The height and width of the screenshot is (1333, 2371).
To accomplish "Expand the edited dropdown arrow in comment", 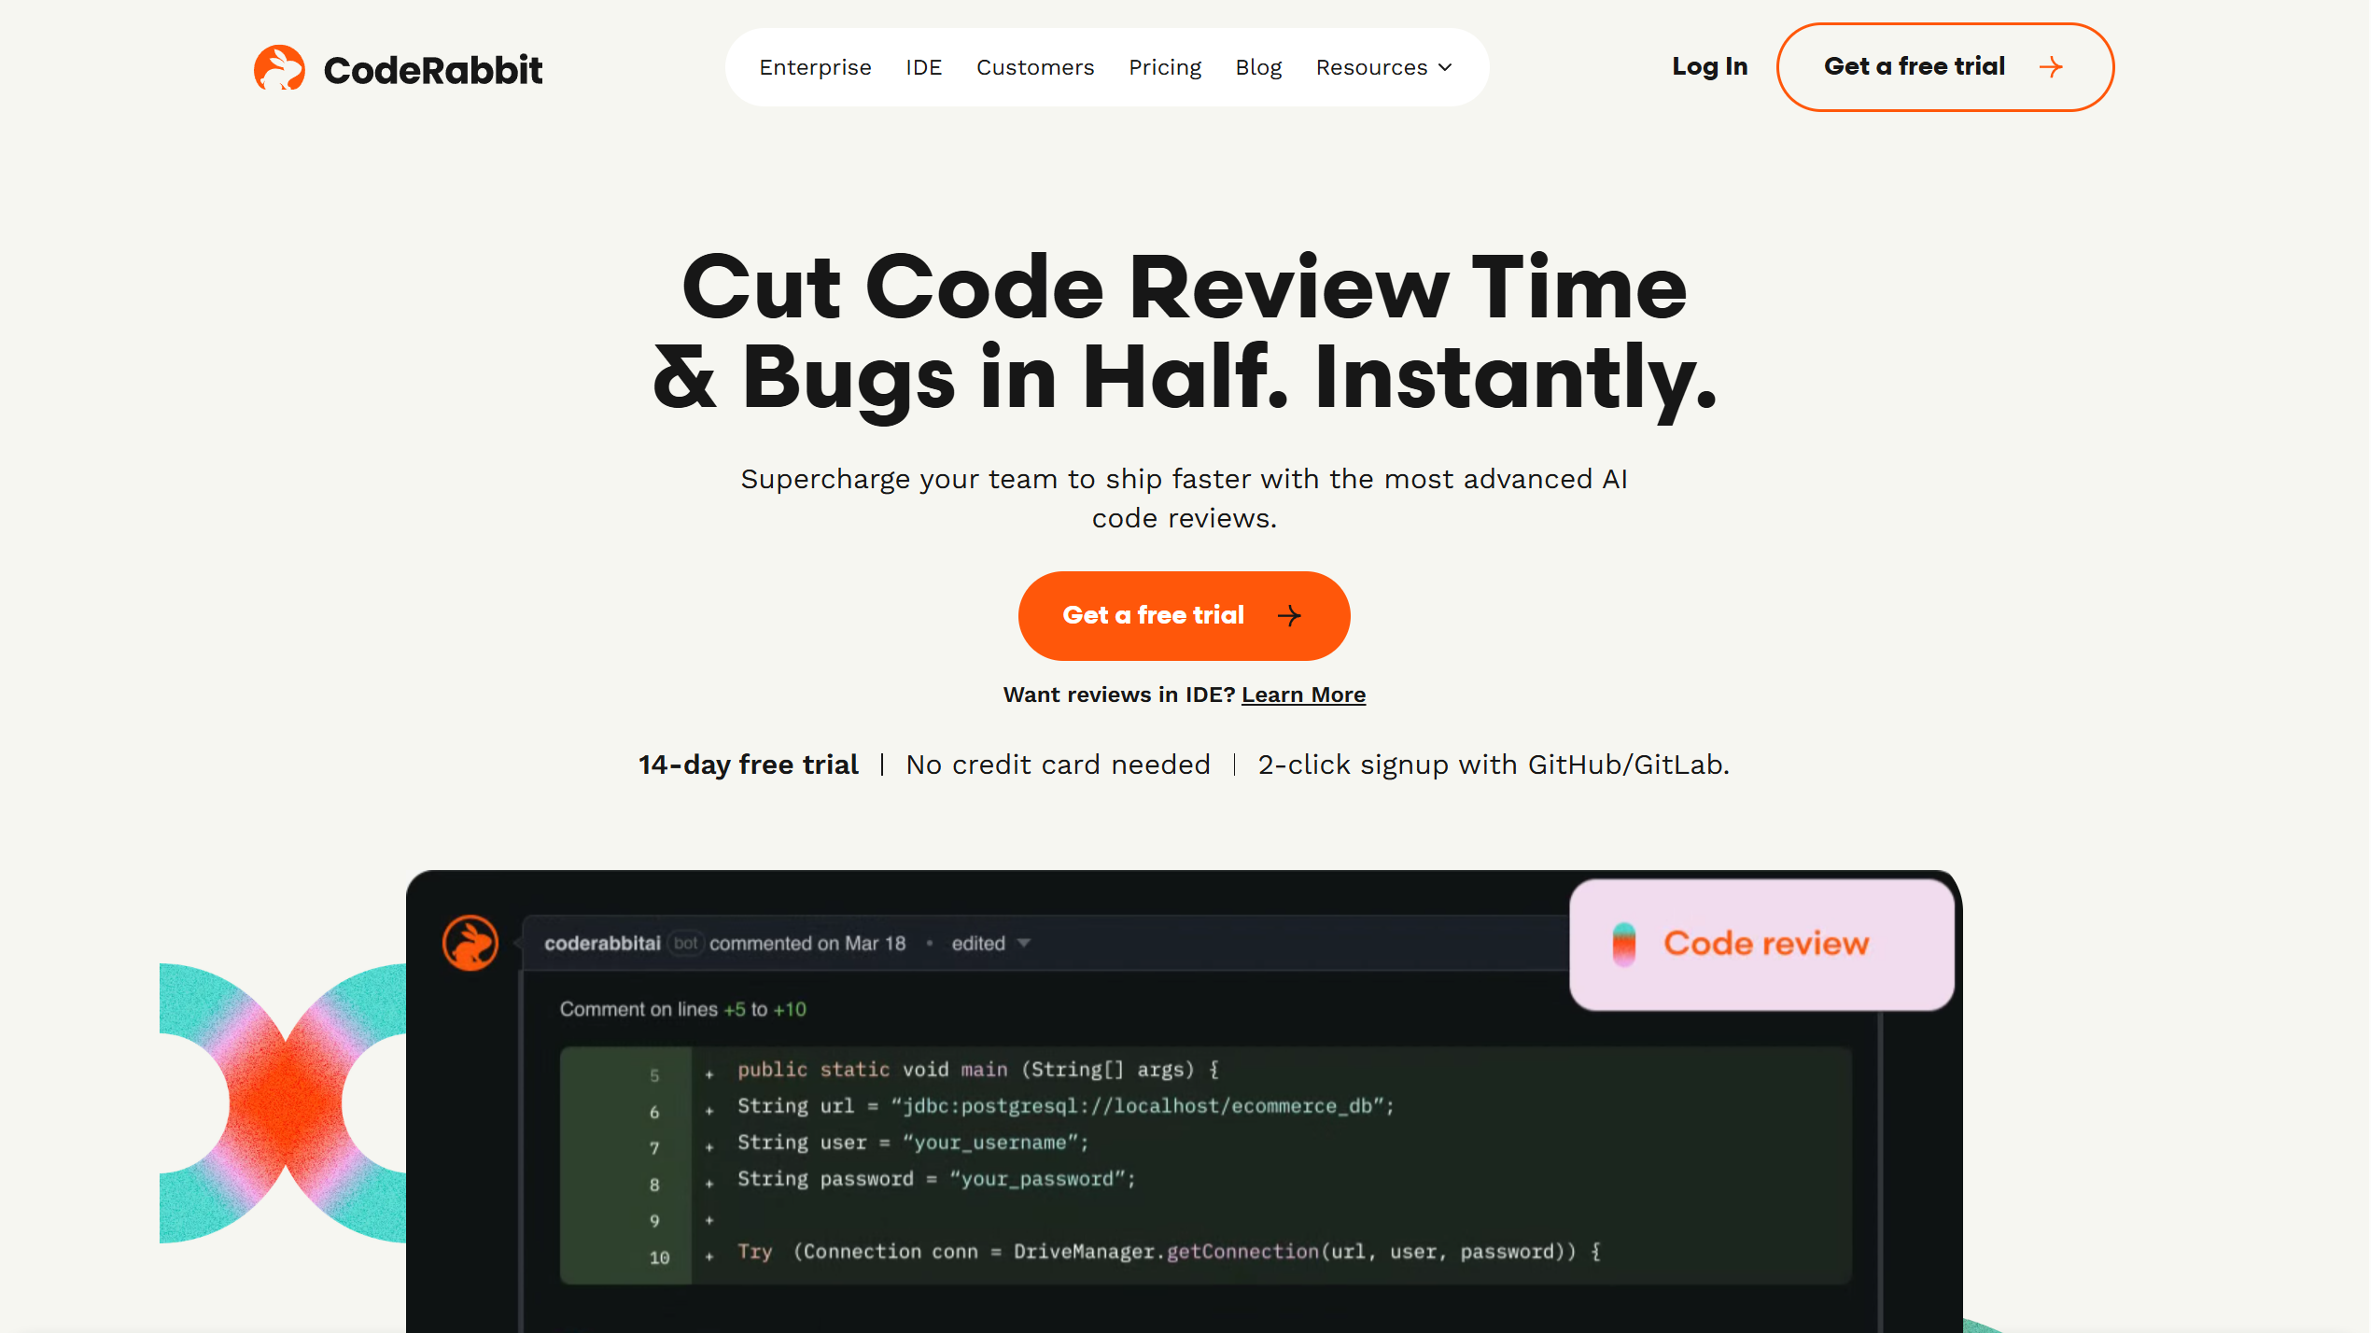I will point(1024,943).
